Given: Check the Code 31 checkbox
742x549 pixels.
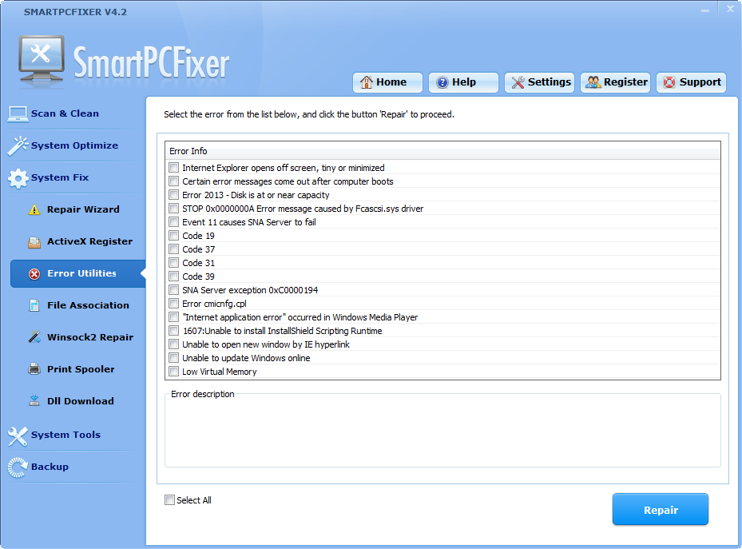Looking at the screenshot, I should point(173,263).
